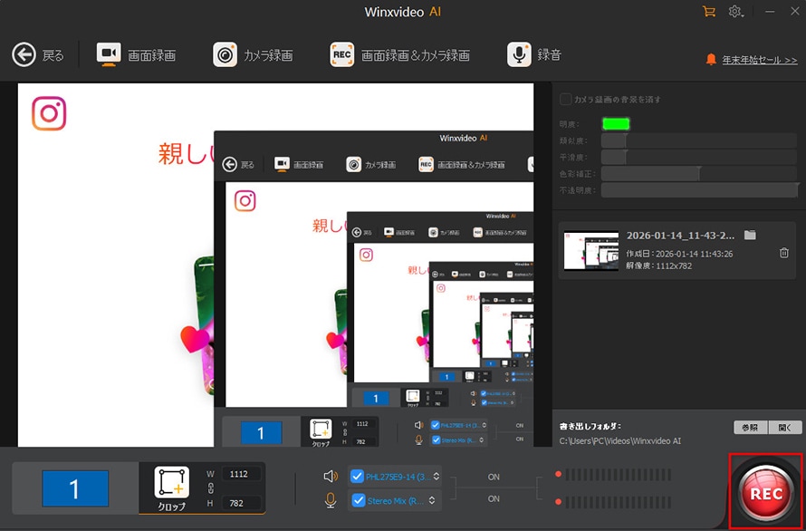Open the recorded file's folder icon
Image resolution: width=806 pixels, height=531 pixels.
[750, 236]
